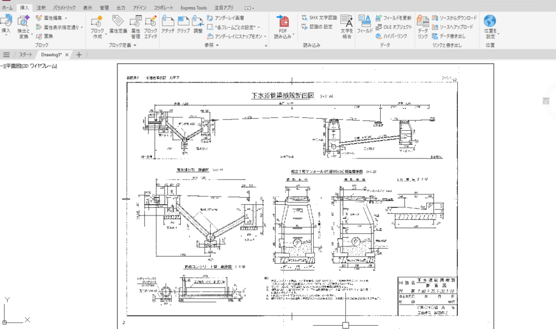Viewport: 556px width, 329px height.
Task: Open the アドイン ribbon tab
Action: pyautogui.click(x=140, y=8)
